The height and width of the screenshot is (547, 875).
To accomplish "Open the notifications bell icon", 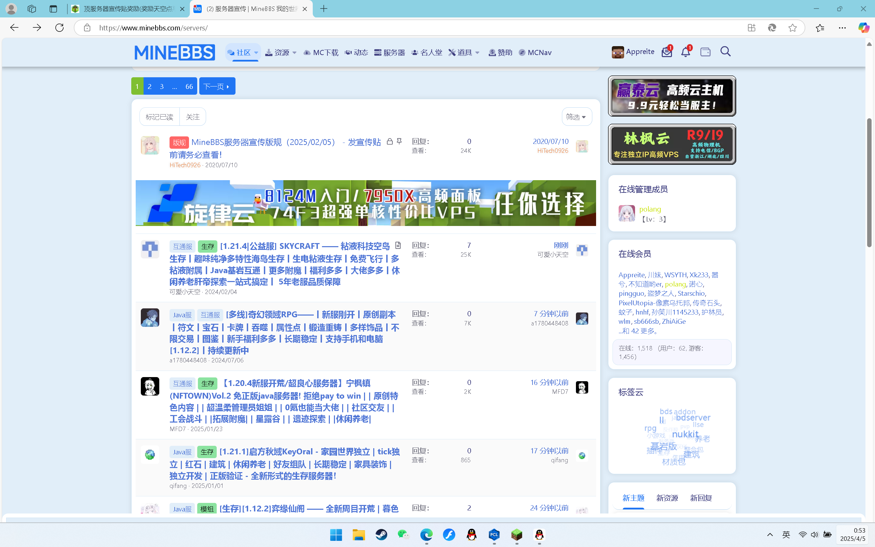I will [685, 52].
